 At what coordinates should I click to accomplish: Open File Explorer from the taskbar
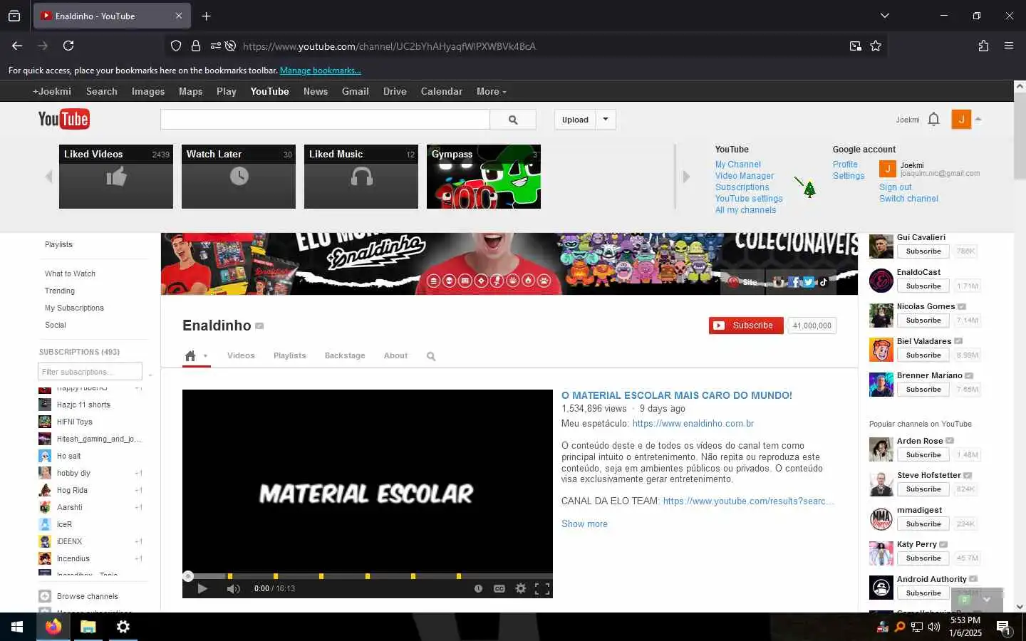click(88, 627)
